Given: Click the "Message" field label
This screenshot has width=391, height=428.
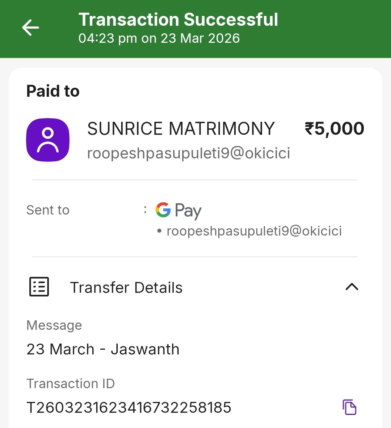Looking at the screenshot, I should [54, 325].
